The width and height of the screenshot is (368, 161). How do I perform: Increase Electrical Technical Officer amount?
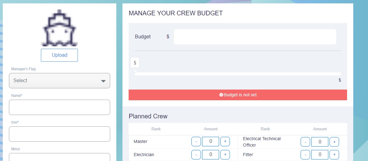pyautogui.click(x=334, y=142)
